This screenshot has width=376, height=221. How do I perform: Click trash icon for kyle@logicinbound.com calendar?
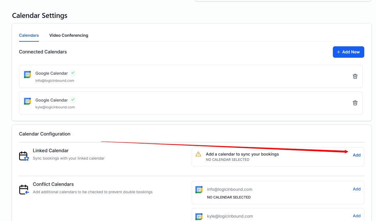[x=355, y=103]
